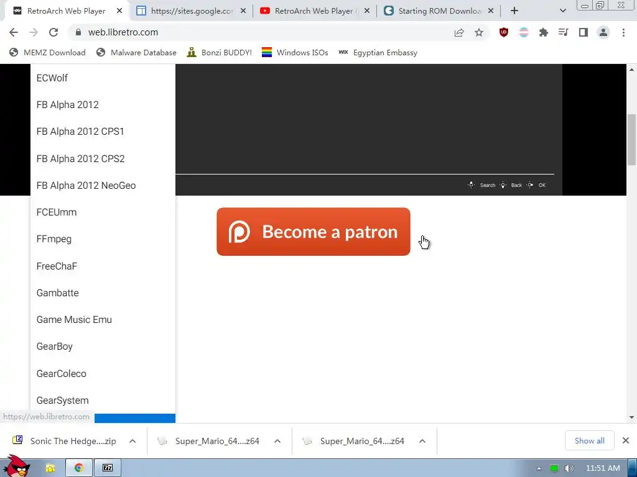Expand options for the Sonic zip download
The height and width of the screenshot is (477, 637).
pos(133,441)
